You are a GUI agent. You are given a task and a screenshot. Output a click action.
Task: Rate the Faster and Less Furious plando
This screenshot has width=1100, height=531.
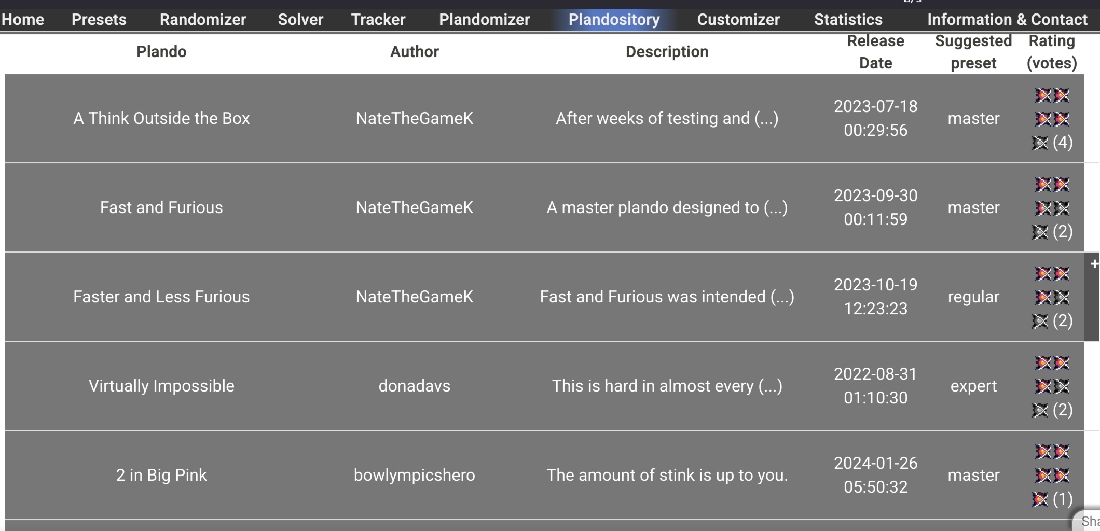point(1052,297)
